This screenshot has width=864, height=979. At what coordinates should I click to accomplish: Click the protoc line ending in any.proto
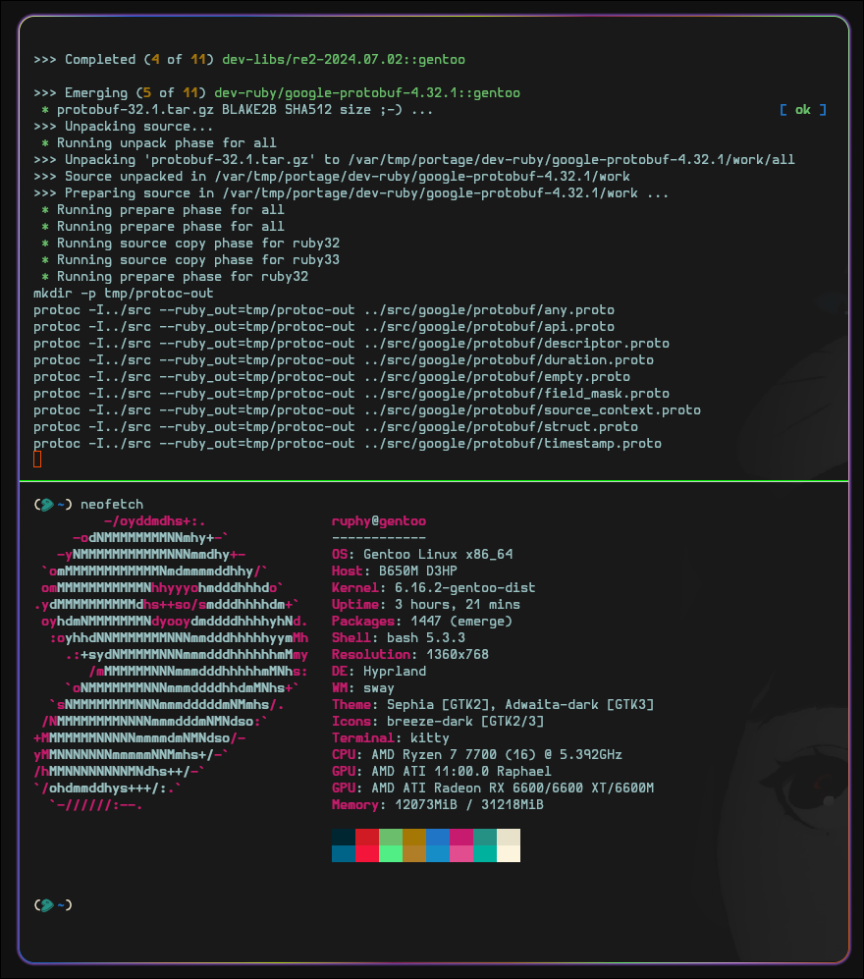[x=324, y=310]
